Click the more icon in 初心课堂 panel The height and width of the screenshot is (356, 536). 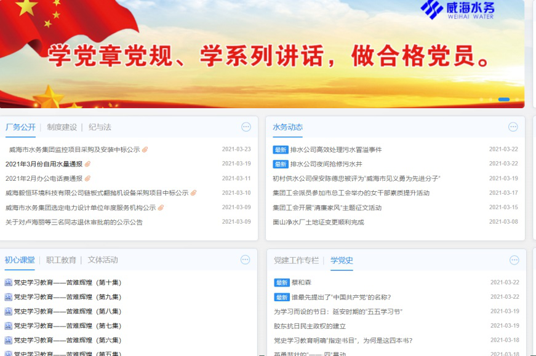click(x=245, y=260)
